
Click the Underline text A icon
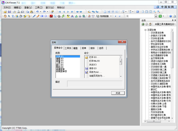click(76, 16)
